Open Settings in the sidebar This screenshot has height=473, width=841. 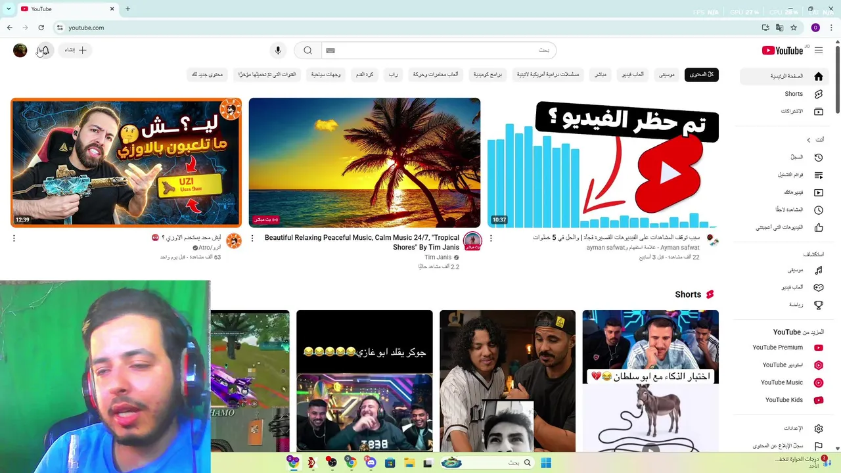tap(785, 428)
